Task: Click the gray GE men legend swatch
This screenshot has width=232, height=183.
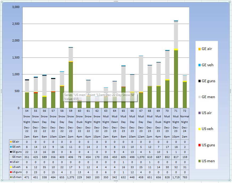Action: point(200,97)
